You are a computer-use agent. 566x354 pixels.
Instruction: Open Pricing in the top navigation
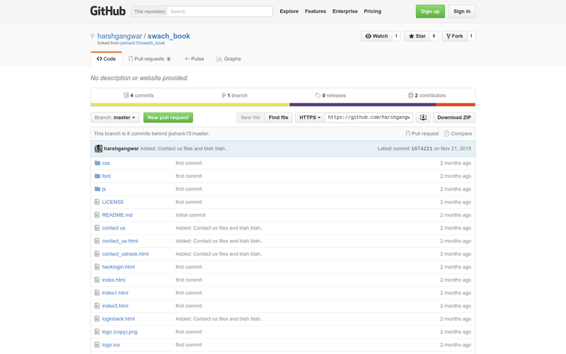[x=373, y=11]
